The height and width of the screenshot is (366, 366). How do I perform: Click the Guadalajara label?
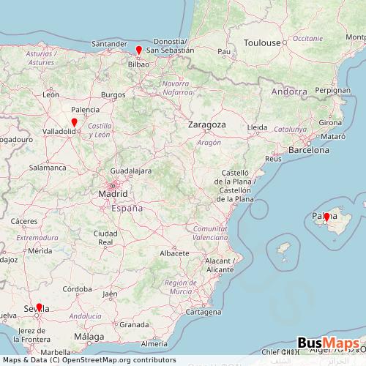pyautogui.click(x=131, y=171)
